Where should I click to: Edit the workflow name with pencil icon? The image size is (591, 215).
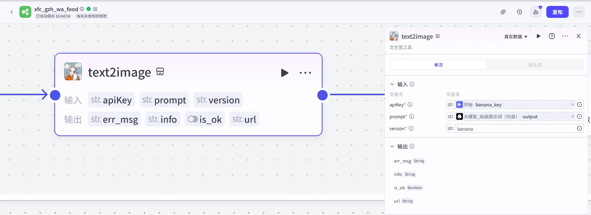[x=95, y=9]
